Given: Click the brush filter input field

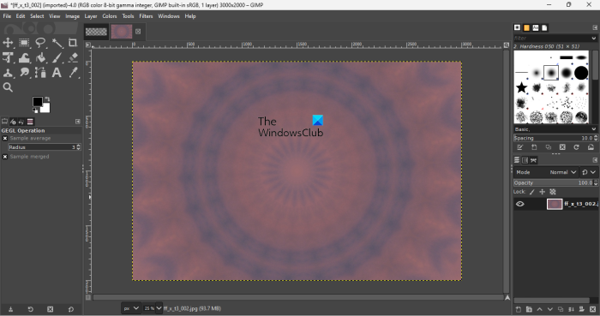Looking at the screenshot, I should [553, 39].
